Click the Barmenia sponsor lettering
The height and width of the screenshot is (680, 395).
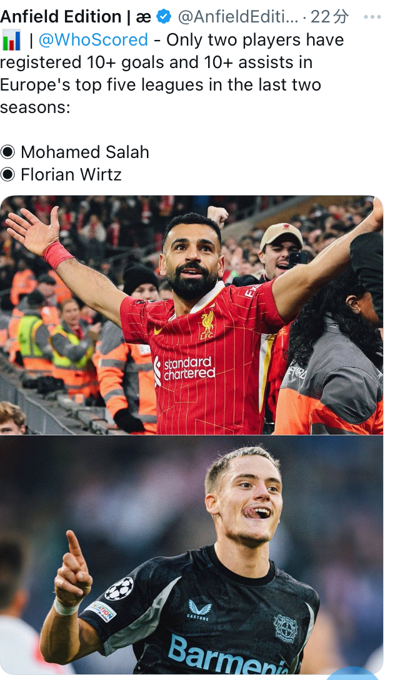[x=228, y=656]
